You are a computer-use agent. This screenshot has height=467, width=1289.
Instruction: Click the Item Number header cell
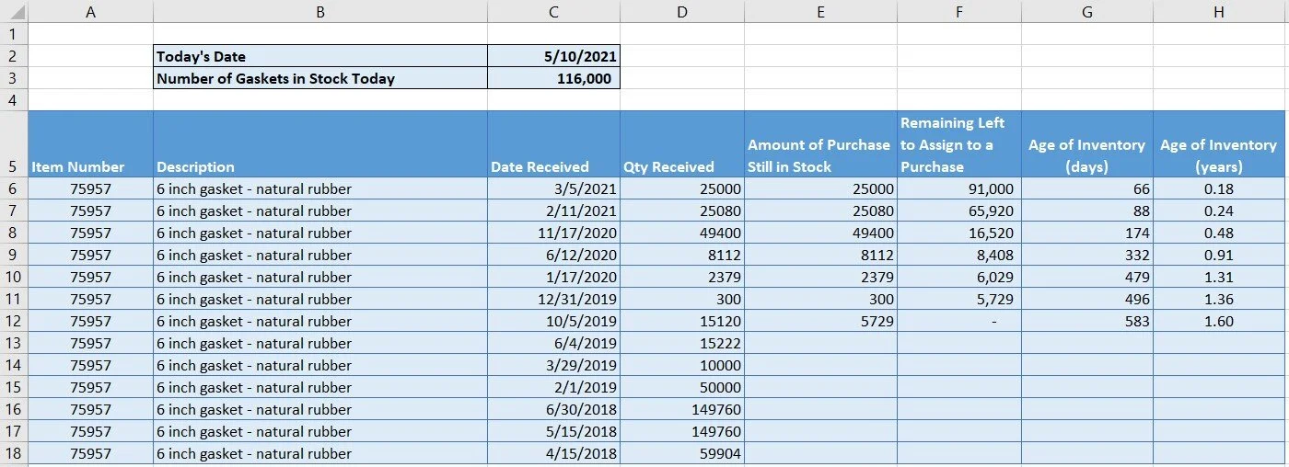(x=90, y=144)
